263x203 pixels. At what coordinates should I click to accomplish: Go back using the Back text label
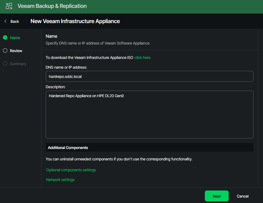click(x=15, y=21)
